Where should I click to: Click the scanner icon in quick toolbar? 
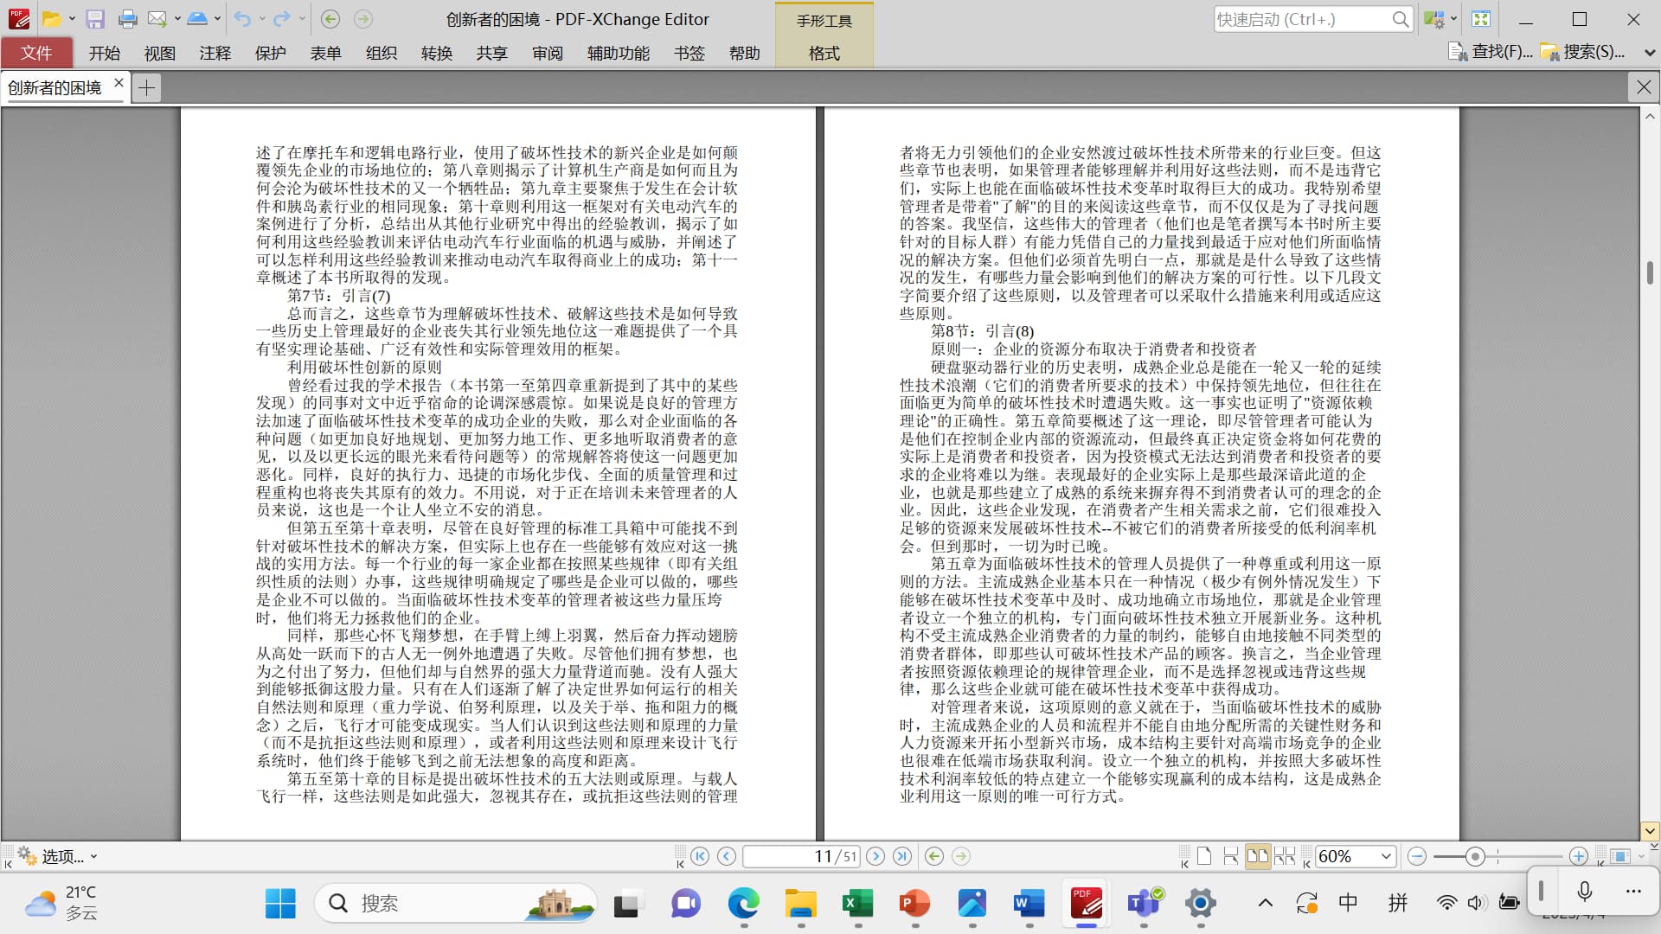pyautogui.click(x=197, y=19)
